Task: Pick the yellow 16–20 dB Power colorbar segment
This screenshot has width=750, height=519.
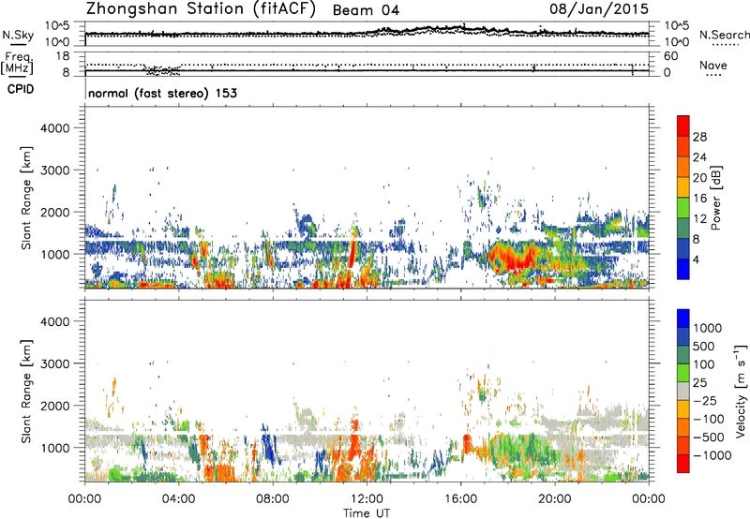Action: 683,187
